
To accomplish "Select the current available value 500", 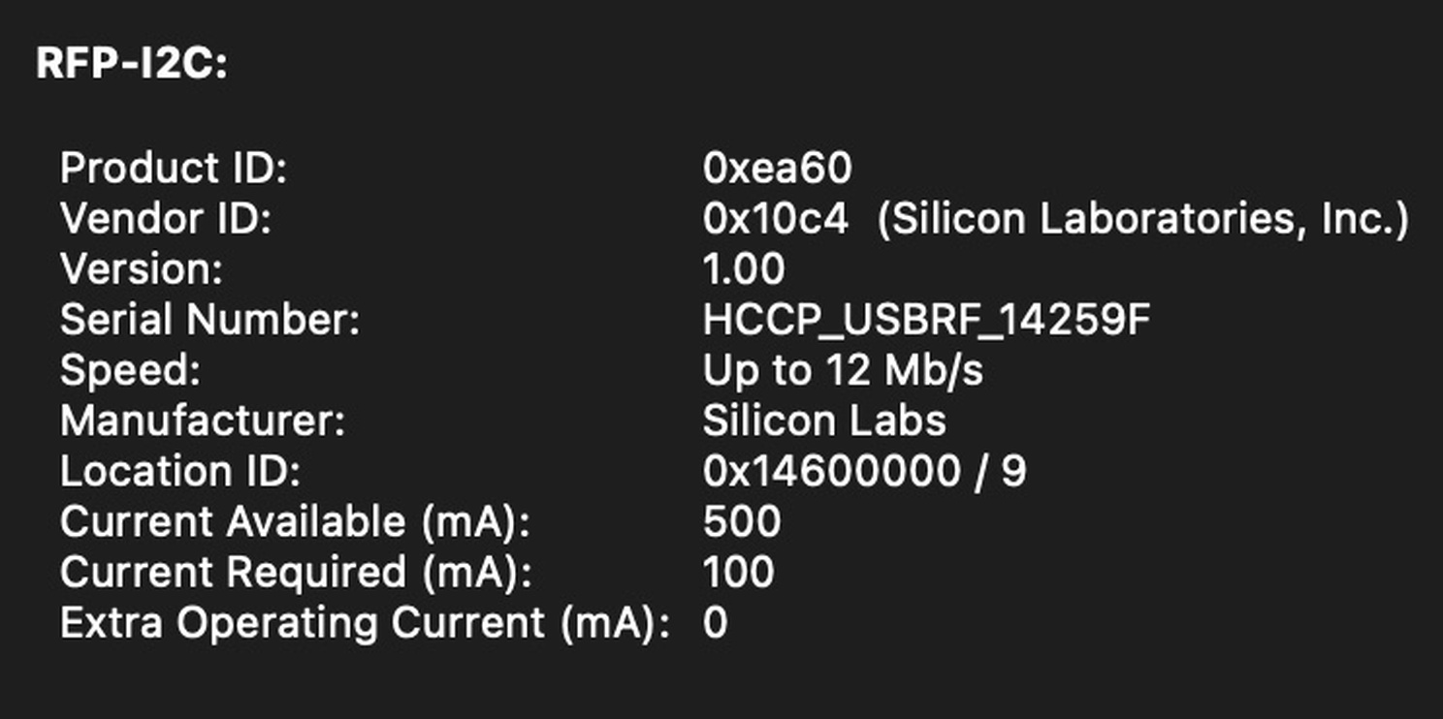I will coord(742,522).
